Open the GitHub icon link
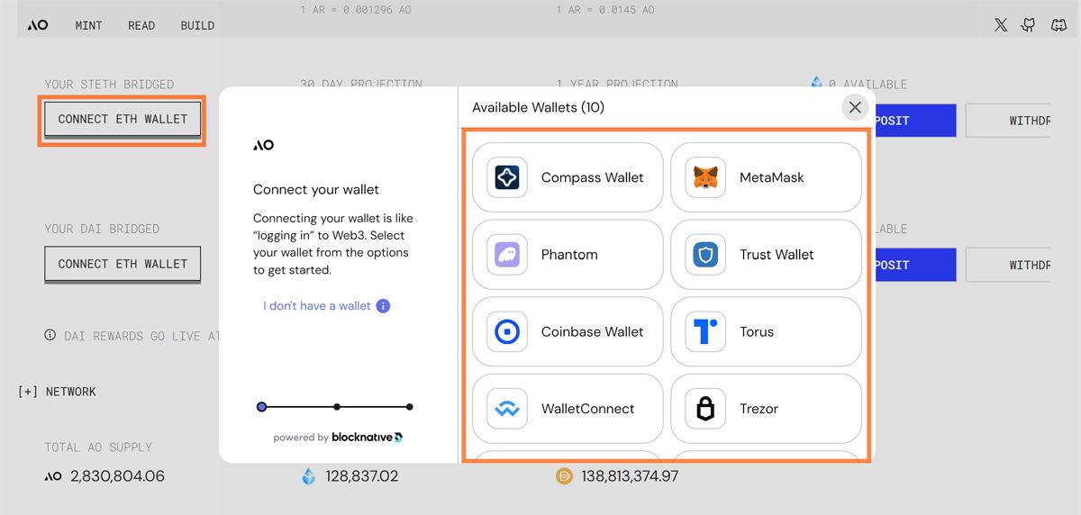 point(1029,25)
